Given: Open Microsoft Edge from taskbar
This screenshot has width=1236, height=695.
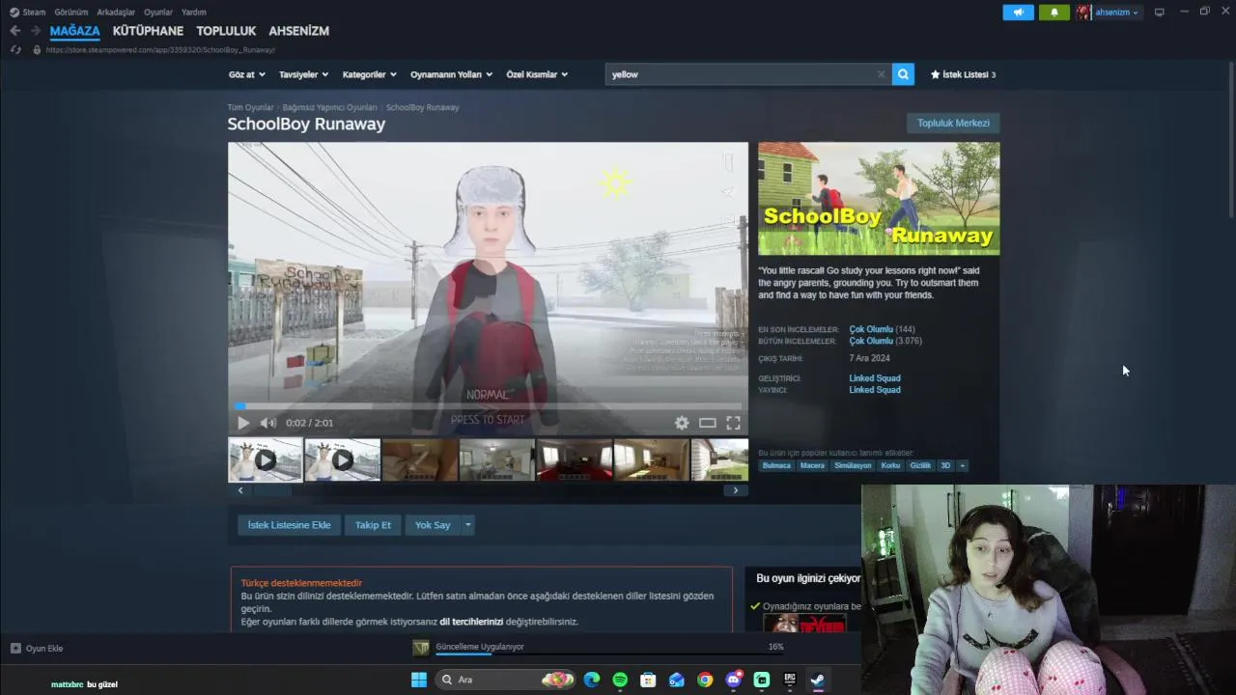Looking at the screenshot, I should (x=592, y=680).
